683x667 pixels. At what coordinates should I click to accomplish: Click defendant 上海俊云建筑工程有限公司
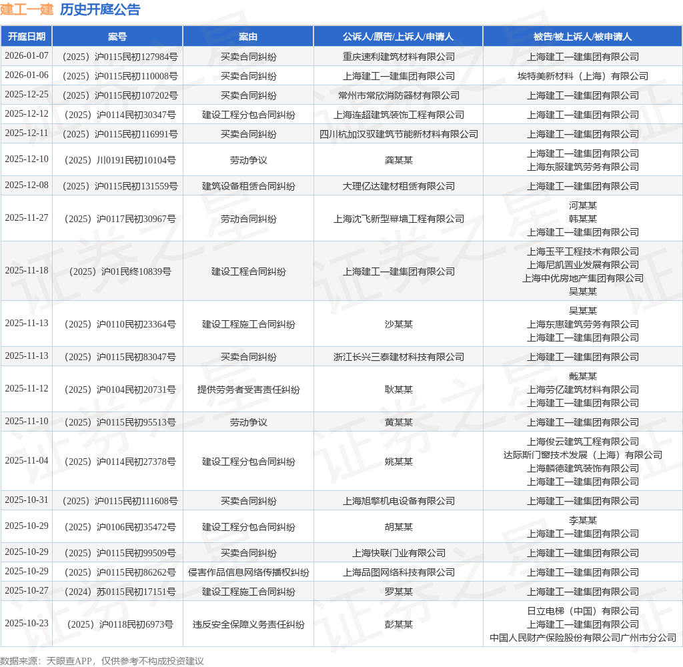583,442
